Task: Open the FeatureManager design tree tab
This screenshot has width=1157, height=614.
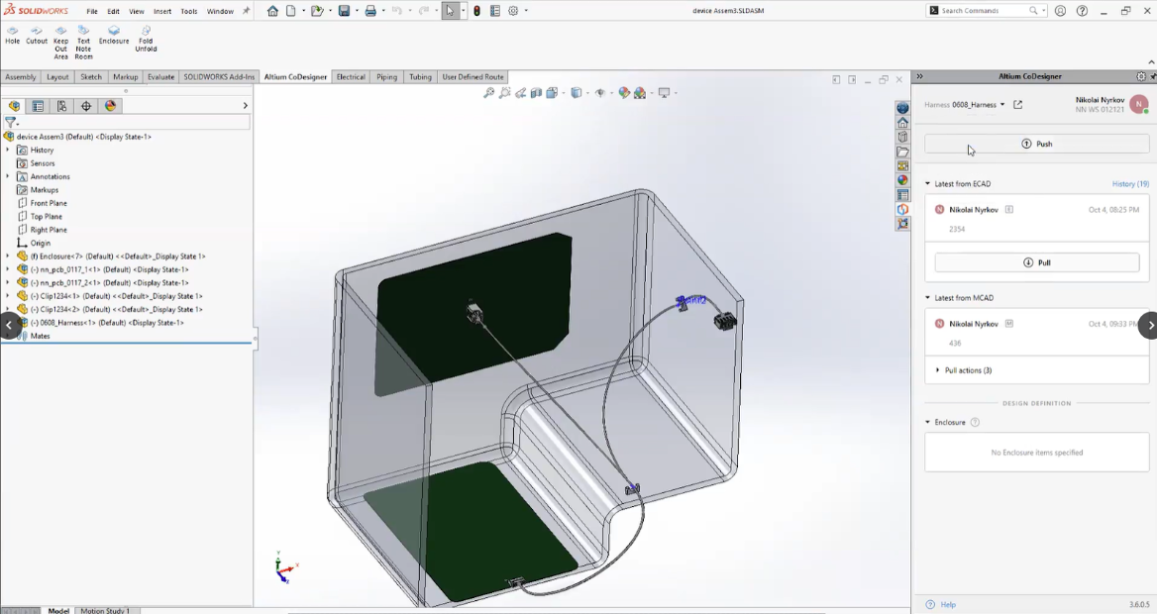Action: (x=14, y=106)
